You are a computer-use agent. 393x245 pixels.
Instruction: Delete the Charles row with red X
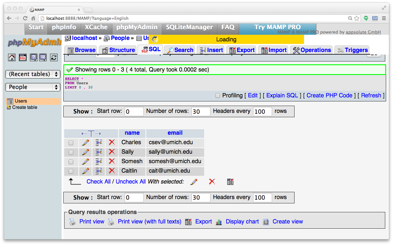[x=112, y=142]
